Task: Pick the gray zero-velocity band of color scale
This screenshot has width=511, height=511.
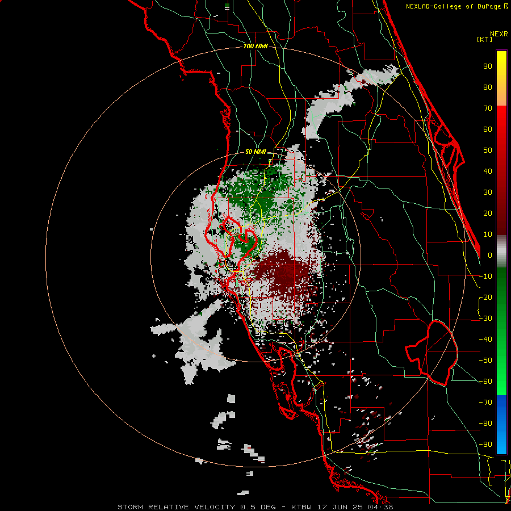Action: click(x=501, y=252)
